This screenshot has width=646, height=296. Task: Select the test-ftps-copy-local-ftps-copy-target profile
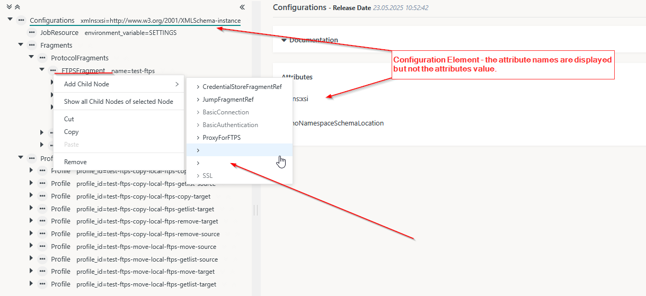tap(145, 196)
